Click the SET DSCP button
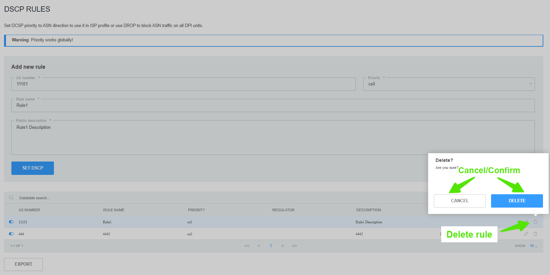This screenshot has width=550, height=275. (x=32, y=168)
